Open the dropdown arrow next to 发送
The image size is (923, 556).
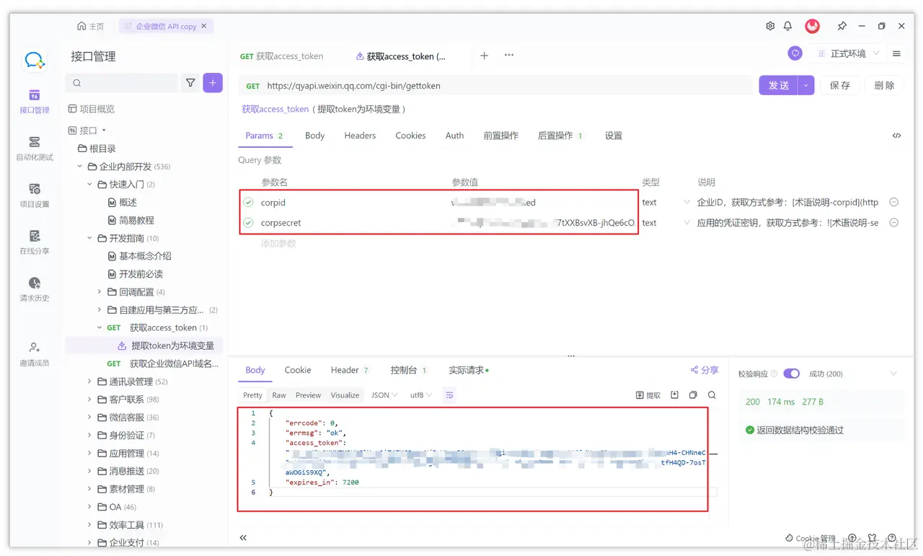(807, 85)
